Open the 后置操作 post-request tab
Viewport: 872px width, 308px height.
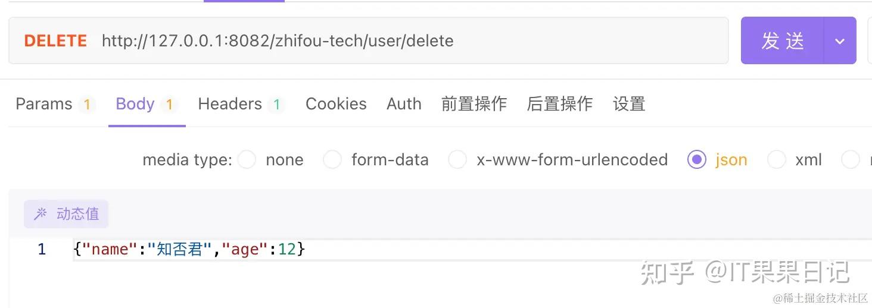(x=560, y=104)
